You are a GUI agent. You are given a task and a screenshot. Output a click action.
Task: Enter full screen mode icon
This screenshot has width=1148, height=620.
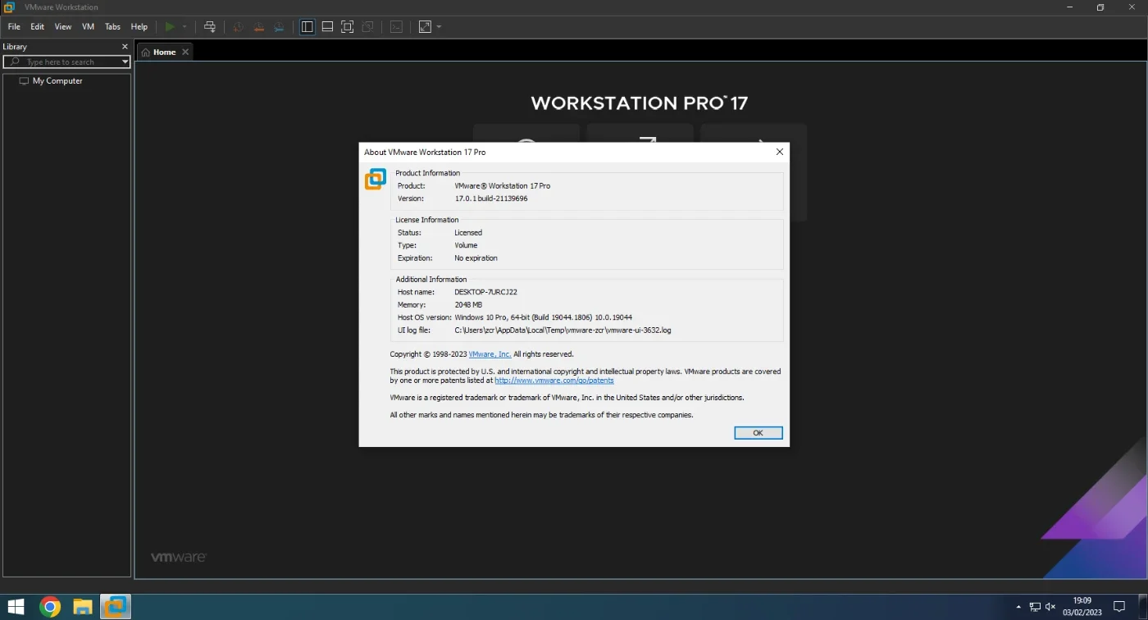(x=347, y=26)
